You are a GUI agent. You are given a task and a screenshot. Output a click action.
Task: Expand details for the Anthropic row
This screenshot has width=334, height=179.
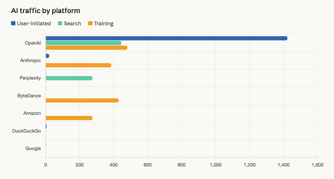(30, 60)
